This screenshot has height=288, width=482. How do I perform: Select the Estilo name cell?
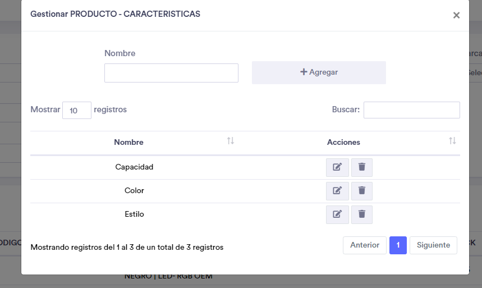point(134,214)
